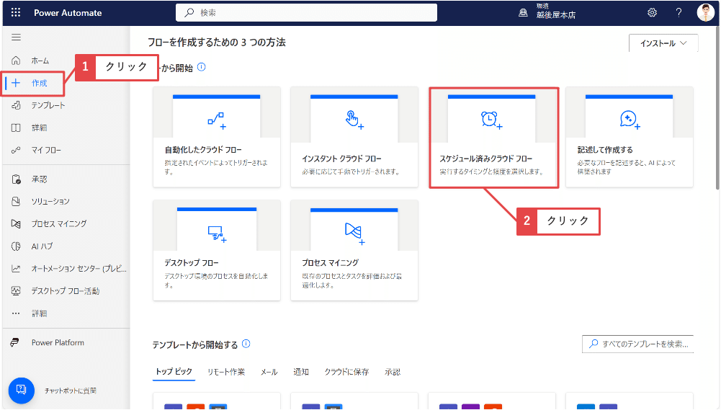
Task: Open the Help question mark icon
Action: click(679, 13)
